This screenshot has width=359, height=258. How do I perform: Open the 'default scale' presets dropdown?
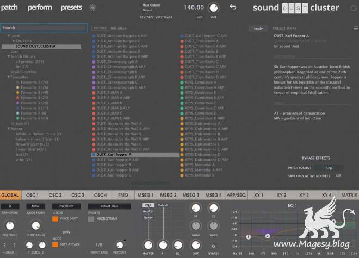pyautogui.click(x=109, y=206)
